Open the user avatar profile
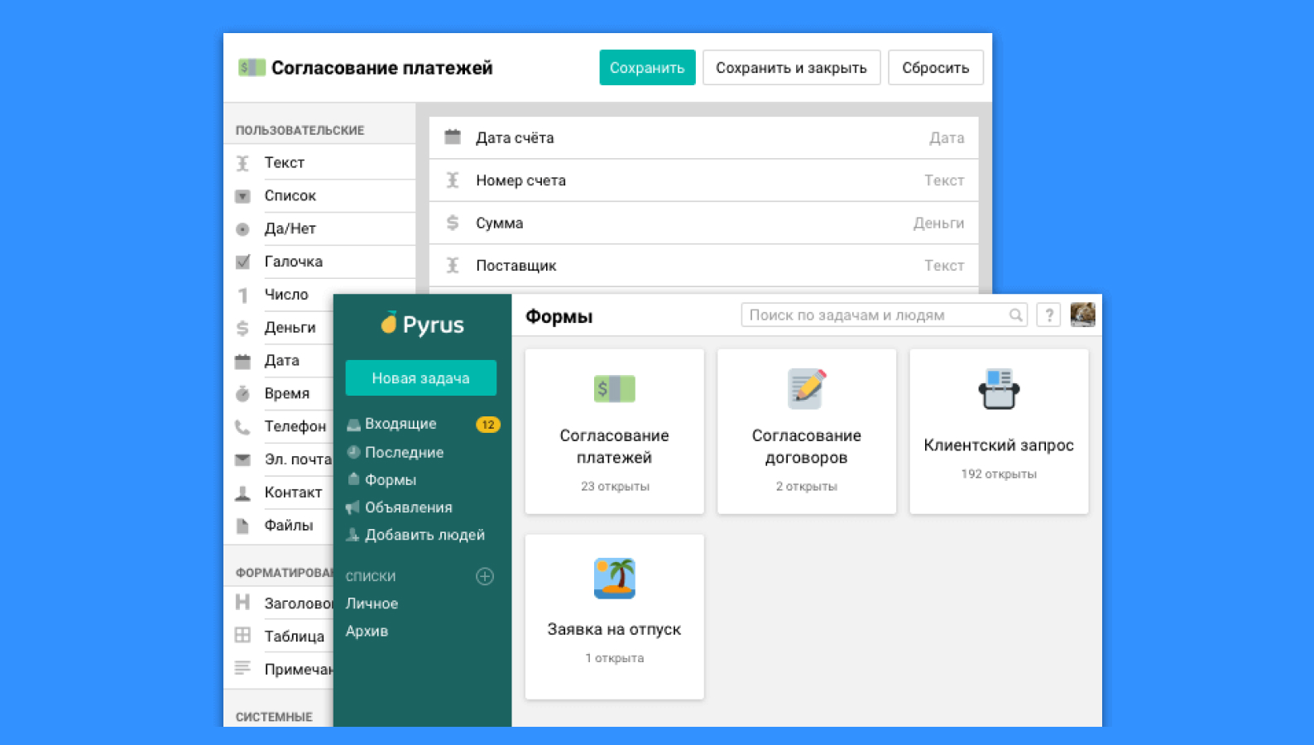 coord(1082,315)
